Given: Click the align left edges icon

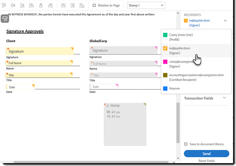Looking at the screenshot, I should click(x=32, y=5).
